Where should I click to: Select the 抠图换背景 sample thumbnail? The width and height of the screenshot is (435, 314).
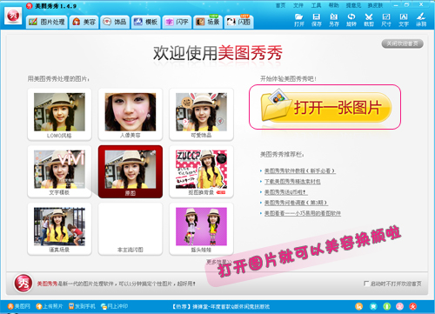201,171
